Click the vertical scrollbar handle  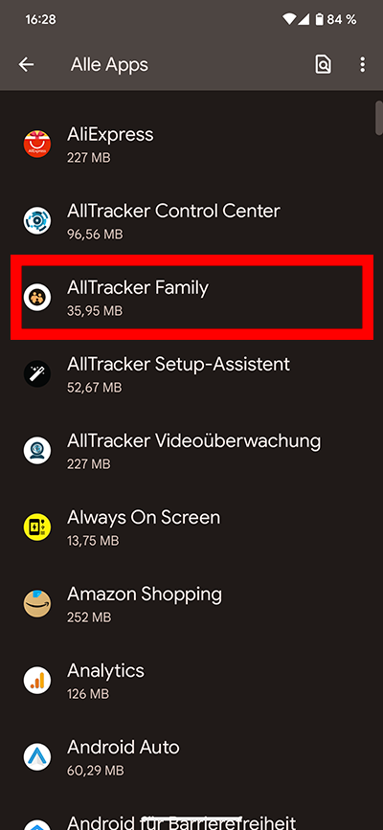point(379,118)
